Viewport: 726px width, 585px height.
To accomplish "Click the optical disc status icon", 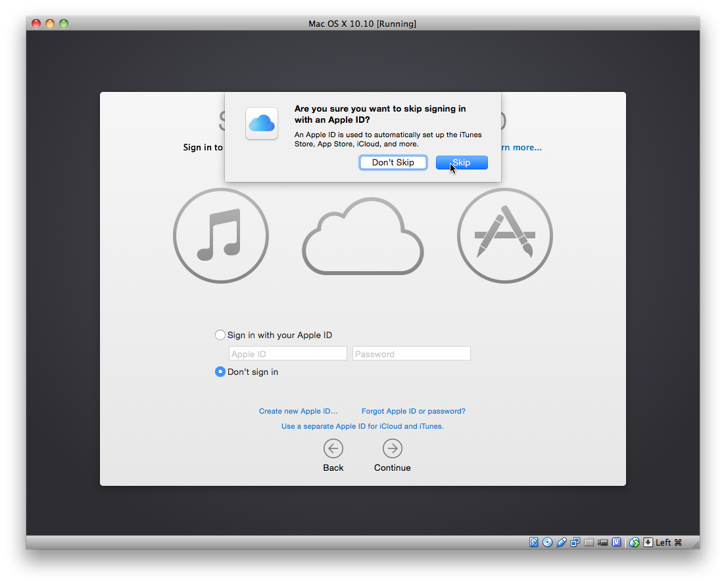I will (547, 542).
